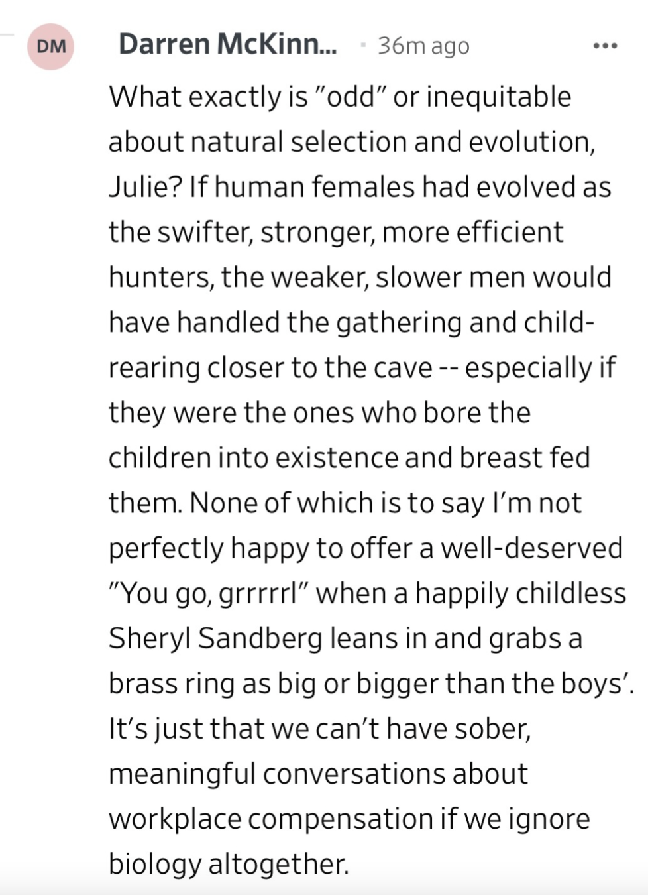The image size is (648, 895).
Task: Open Darren McKinn... commenter profile name
Action: click(x=227, y=45)
